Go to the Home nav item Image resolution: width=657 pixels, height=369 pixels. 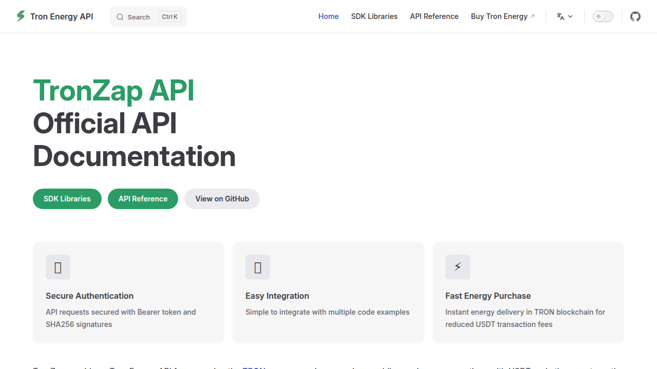[328, 16]
